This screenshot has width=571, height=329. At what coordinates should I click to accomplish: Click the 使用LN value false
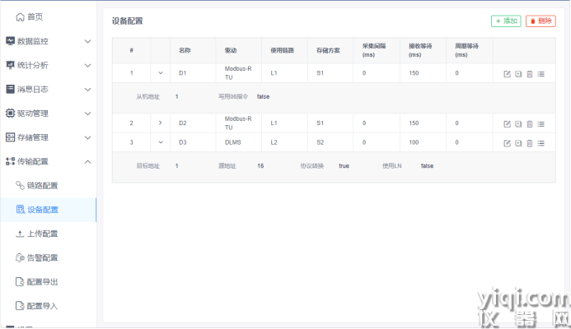(427, 166)
